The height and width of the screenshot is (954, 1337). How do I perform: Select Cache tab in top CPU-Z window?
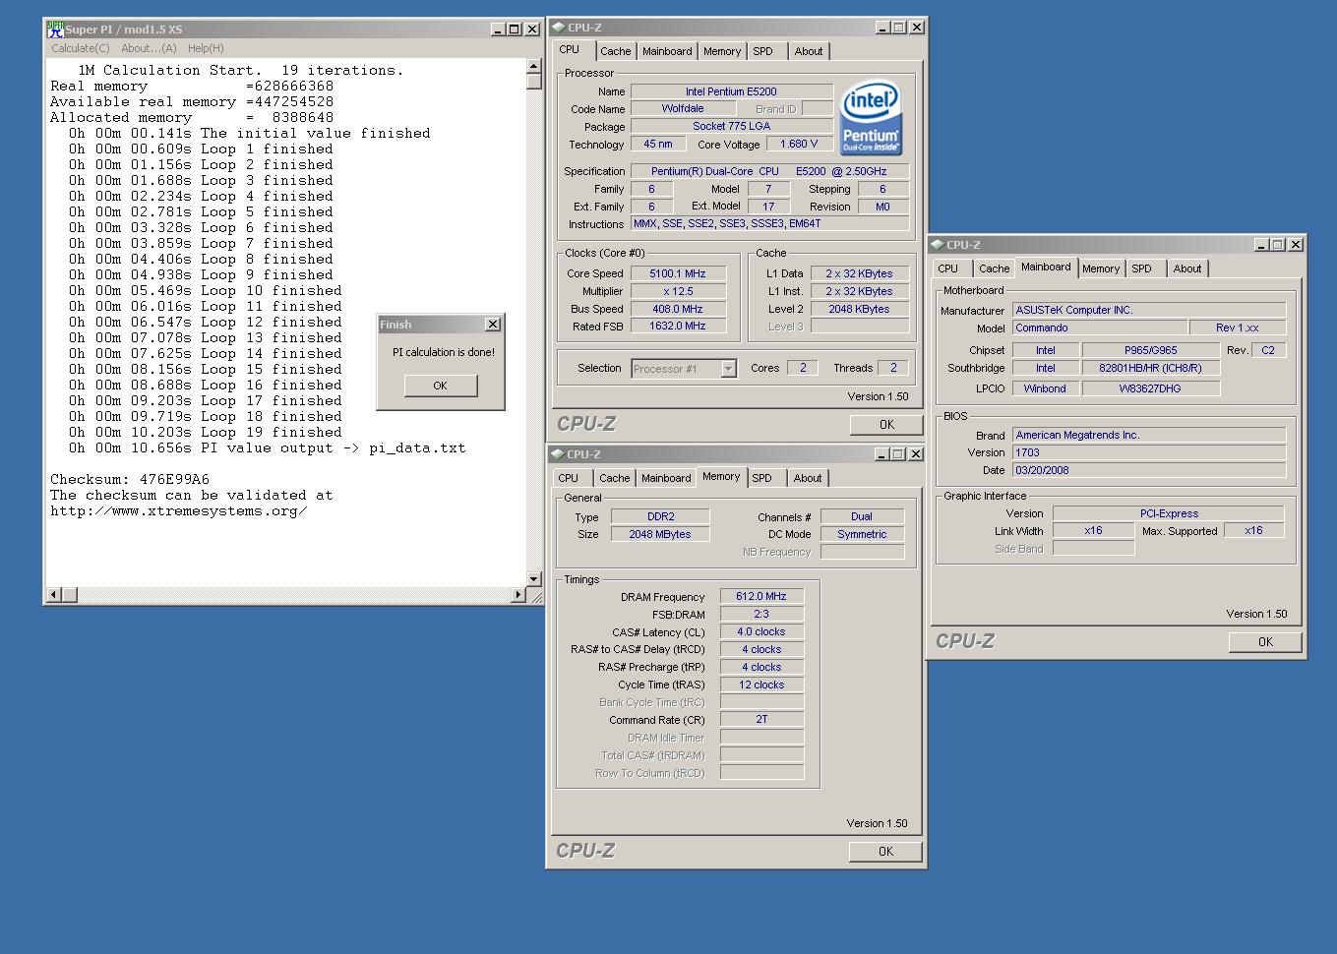(x=616, y=51)
